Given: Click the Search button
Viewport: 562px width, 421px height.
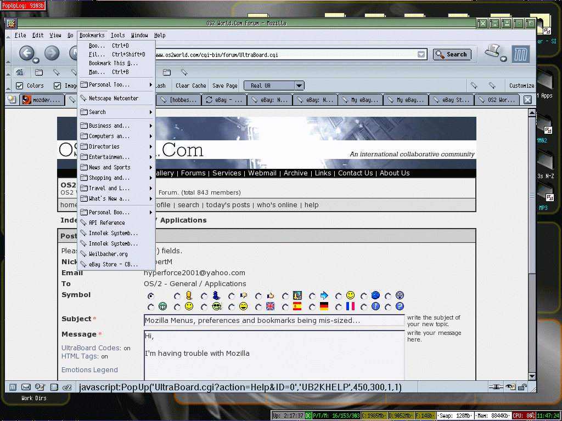Looking at the screenshot, I should click(452, 54).
